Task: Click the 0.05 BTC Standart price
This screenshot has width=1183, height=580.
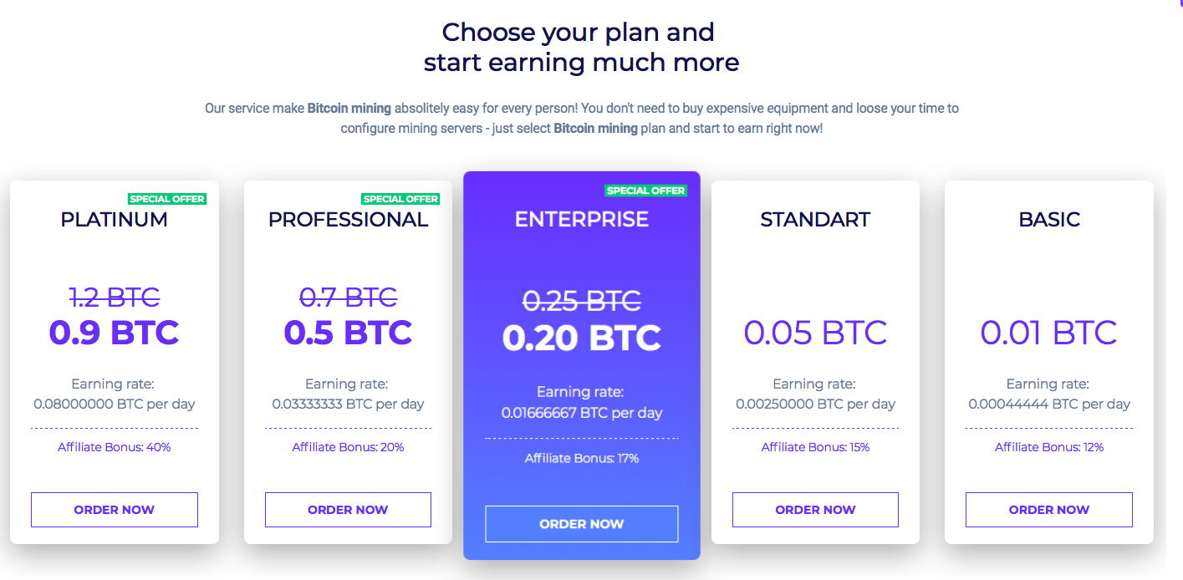Action: point(815,333)
